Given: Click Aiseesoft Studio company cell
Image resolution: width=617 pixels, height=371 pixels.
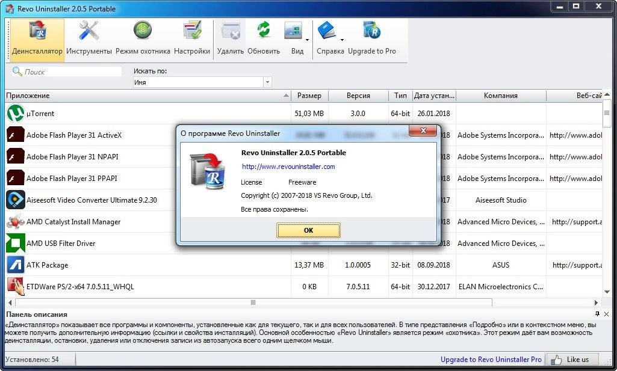Looking at the screenshot, I should point(501,200).
